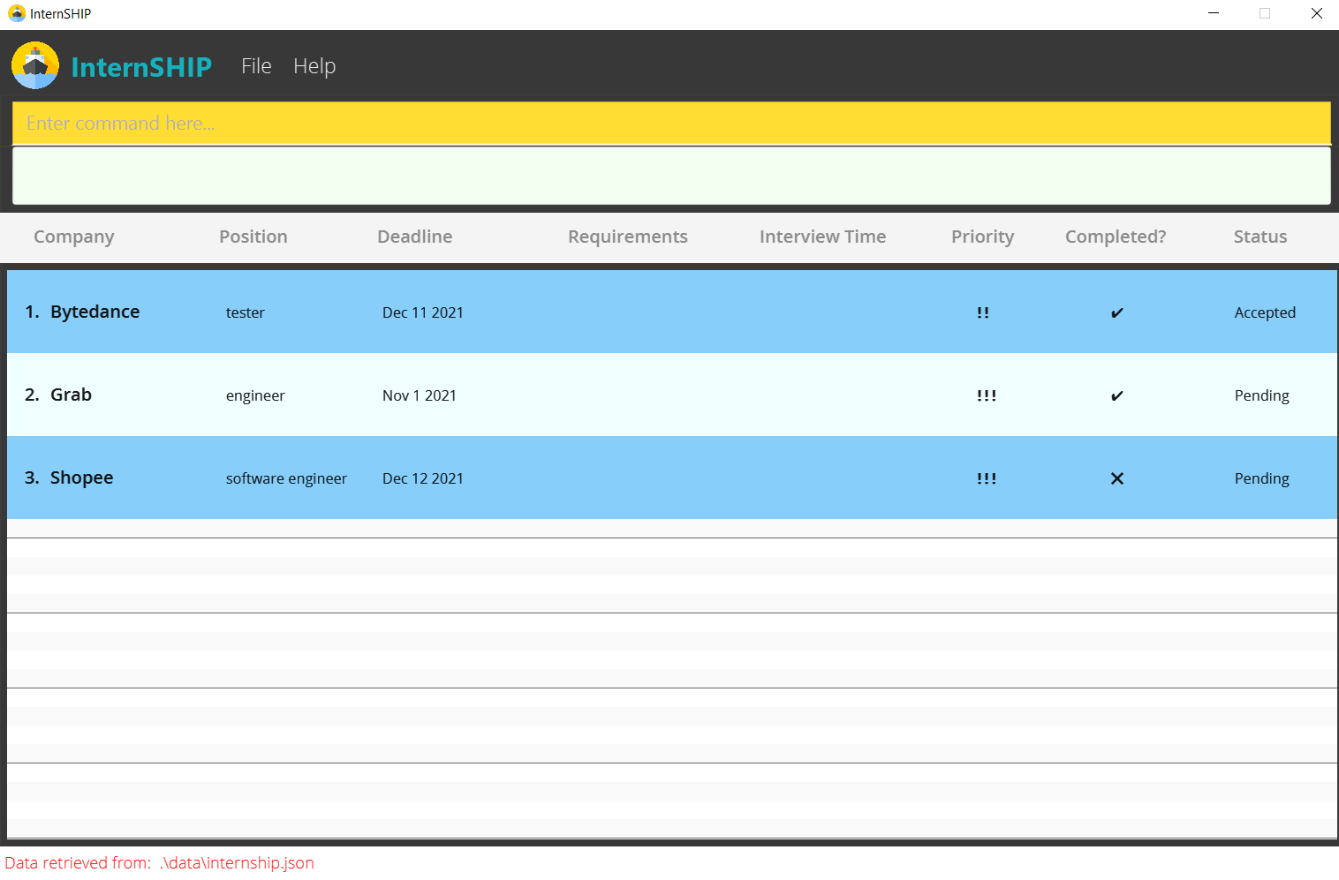Click the not-completed cross for Shopee
The image size is (1339, 880).
pyautogui.click(x=1117, y=478)
